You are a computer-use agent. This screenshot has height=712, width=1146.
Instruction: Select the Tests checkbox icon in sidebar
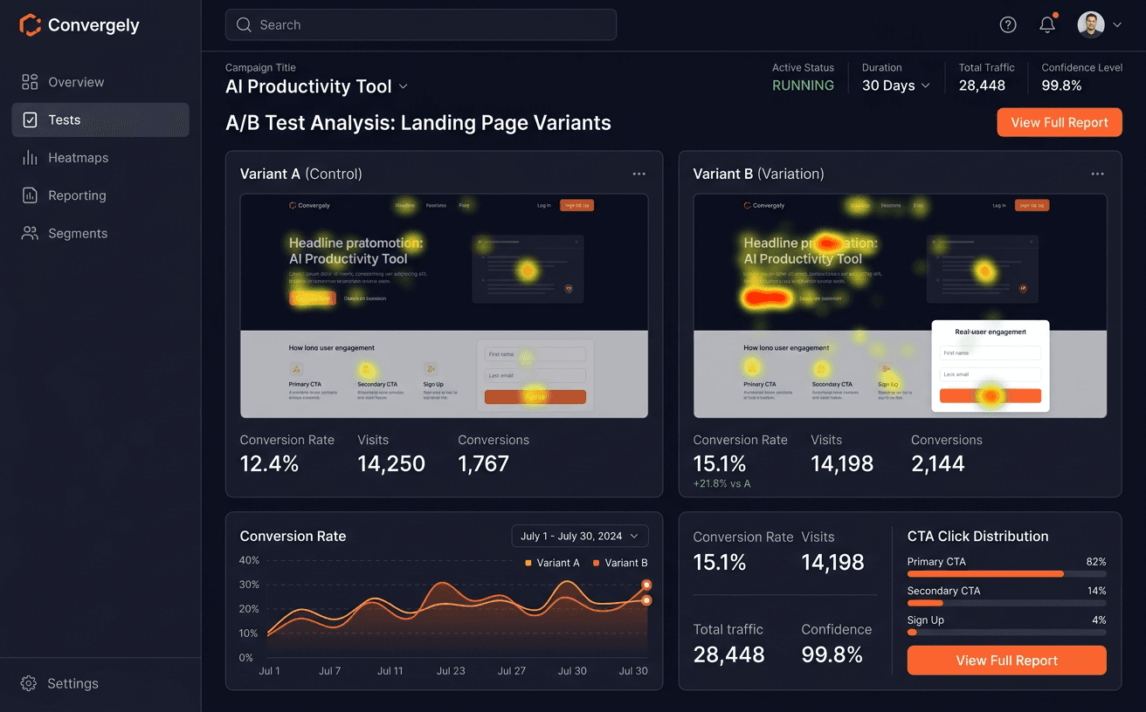point(30,120)
